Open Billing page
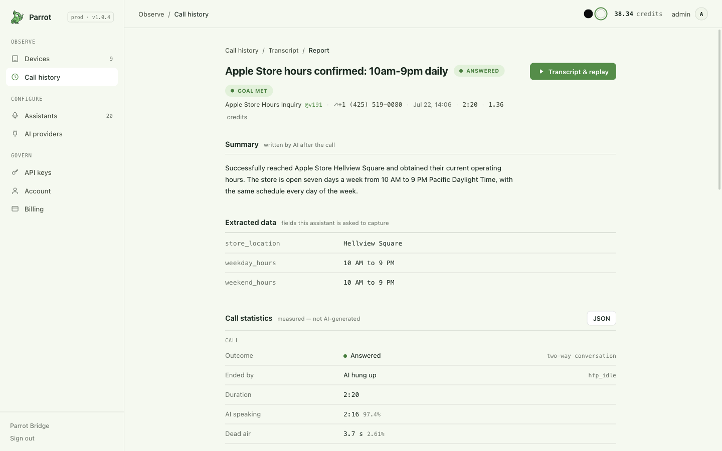This screenshot has width=722, height=451. 62,209
